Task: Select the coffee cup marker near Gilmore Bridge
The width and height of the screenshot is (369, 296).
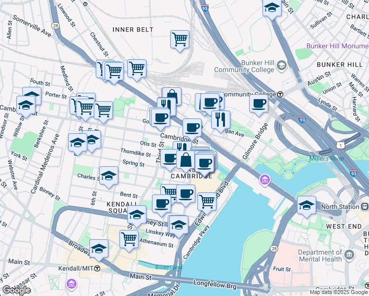Action: 258,103
